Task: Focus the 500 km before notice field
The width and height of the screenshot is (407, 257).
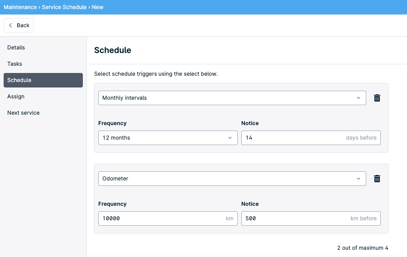Action: coord(311,218)
